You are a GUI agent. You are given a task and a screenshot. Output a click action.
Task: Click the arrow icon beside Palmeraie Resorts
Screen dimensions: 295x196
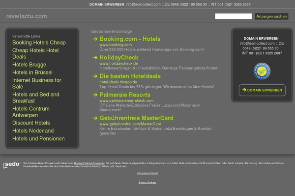(x=95, y=95)
